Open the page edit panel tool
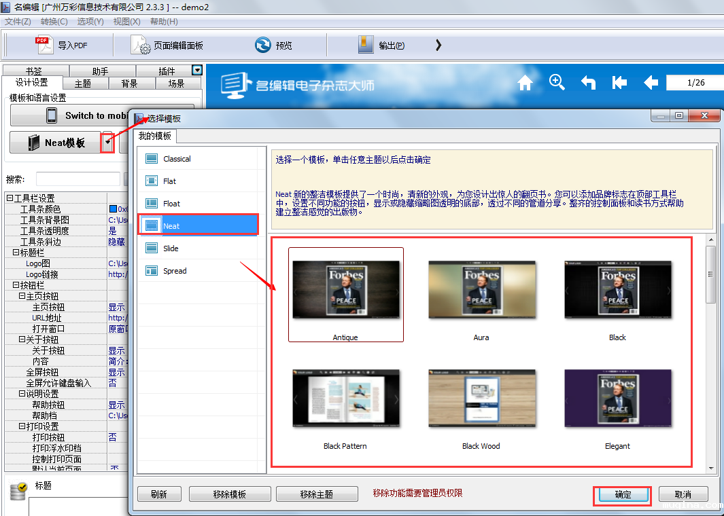The height and width of the screenshot is (516, 724). click(x=141, y=45)
